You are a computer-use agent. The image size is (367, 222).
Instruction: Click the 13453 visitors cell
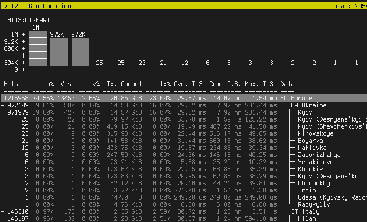66,98
